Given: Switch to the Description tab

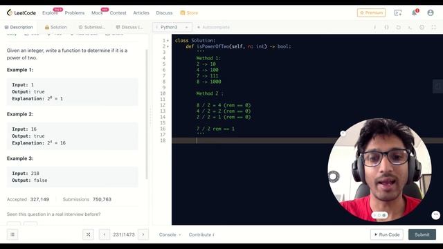Looking at the screenshot, I should (19, 27).
